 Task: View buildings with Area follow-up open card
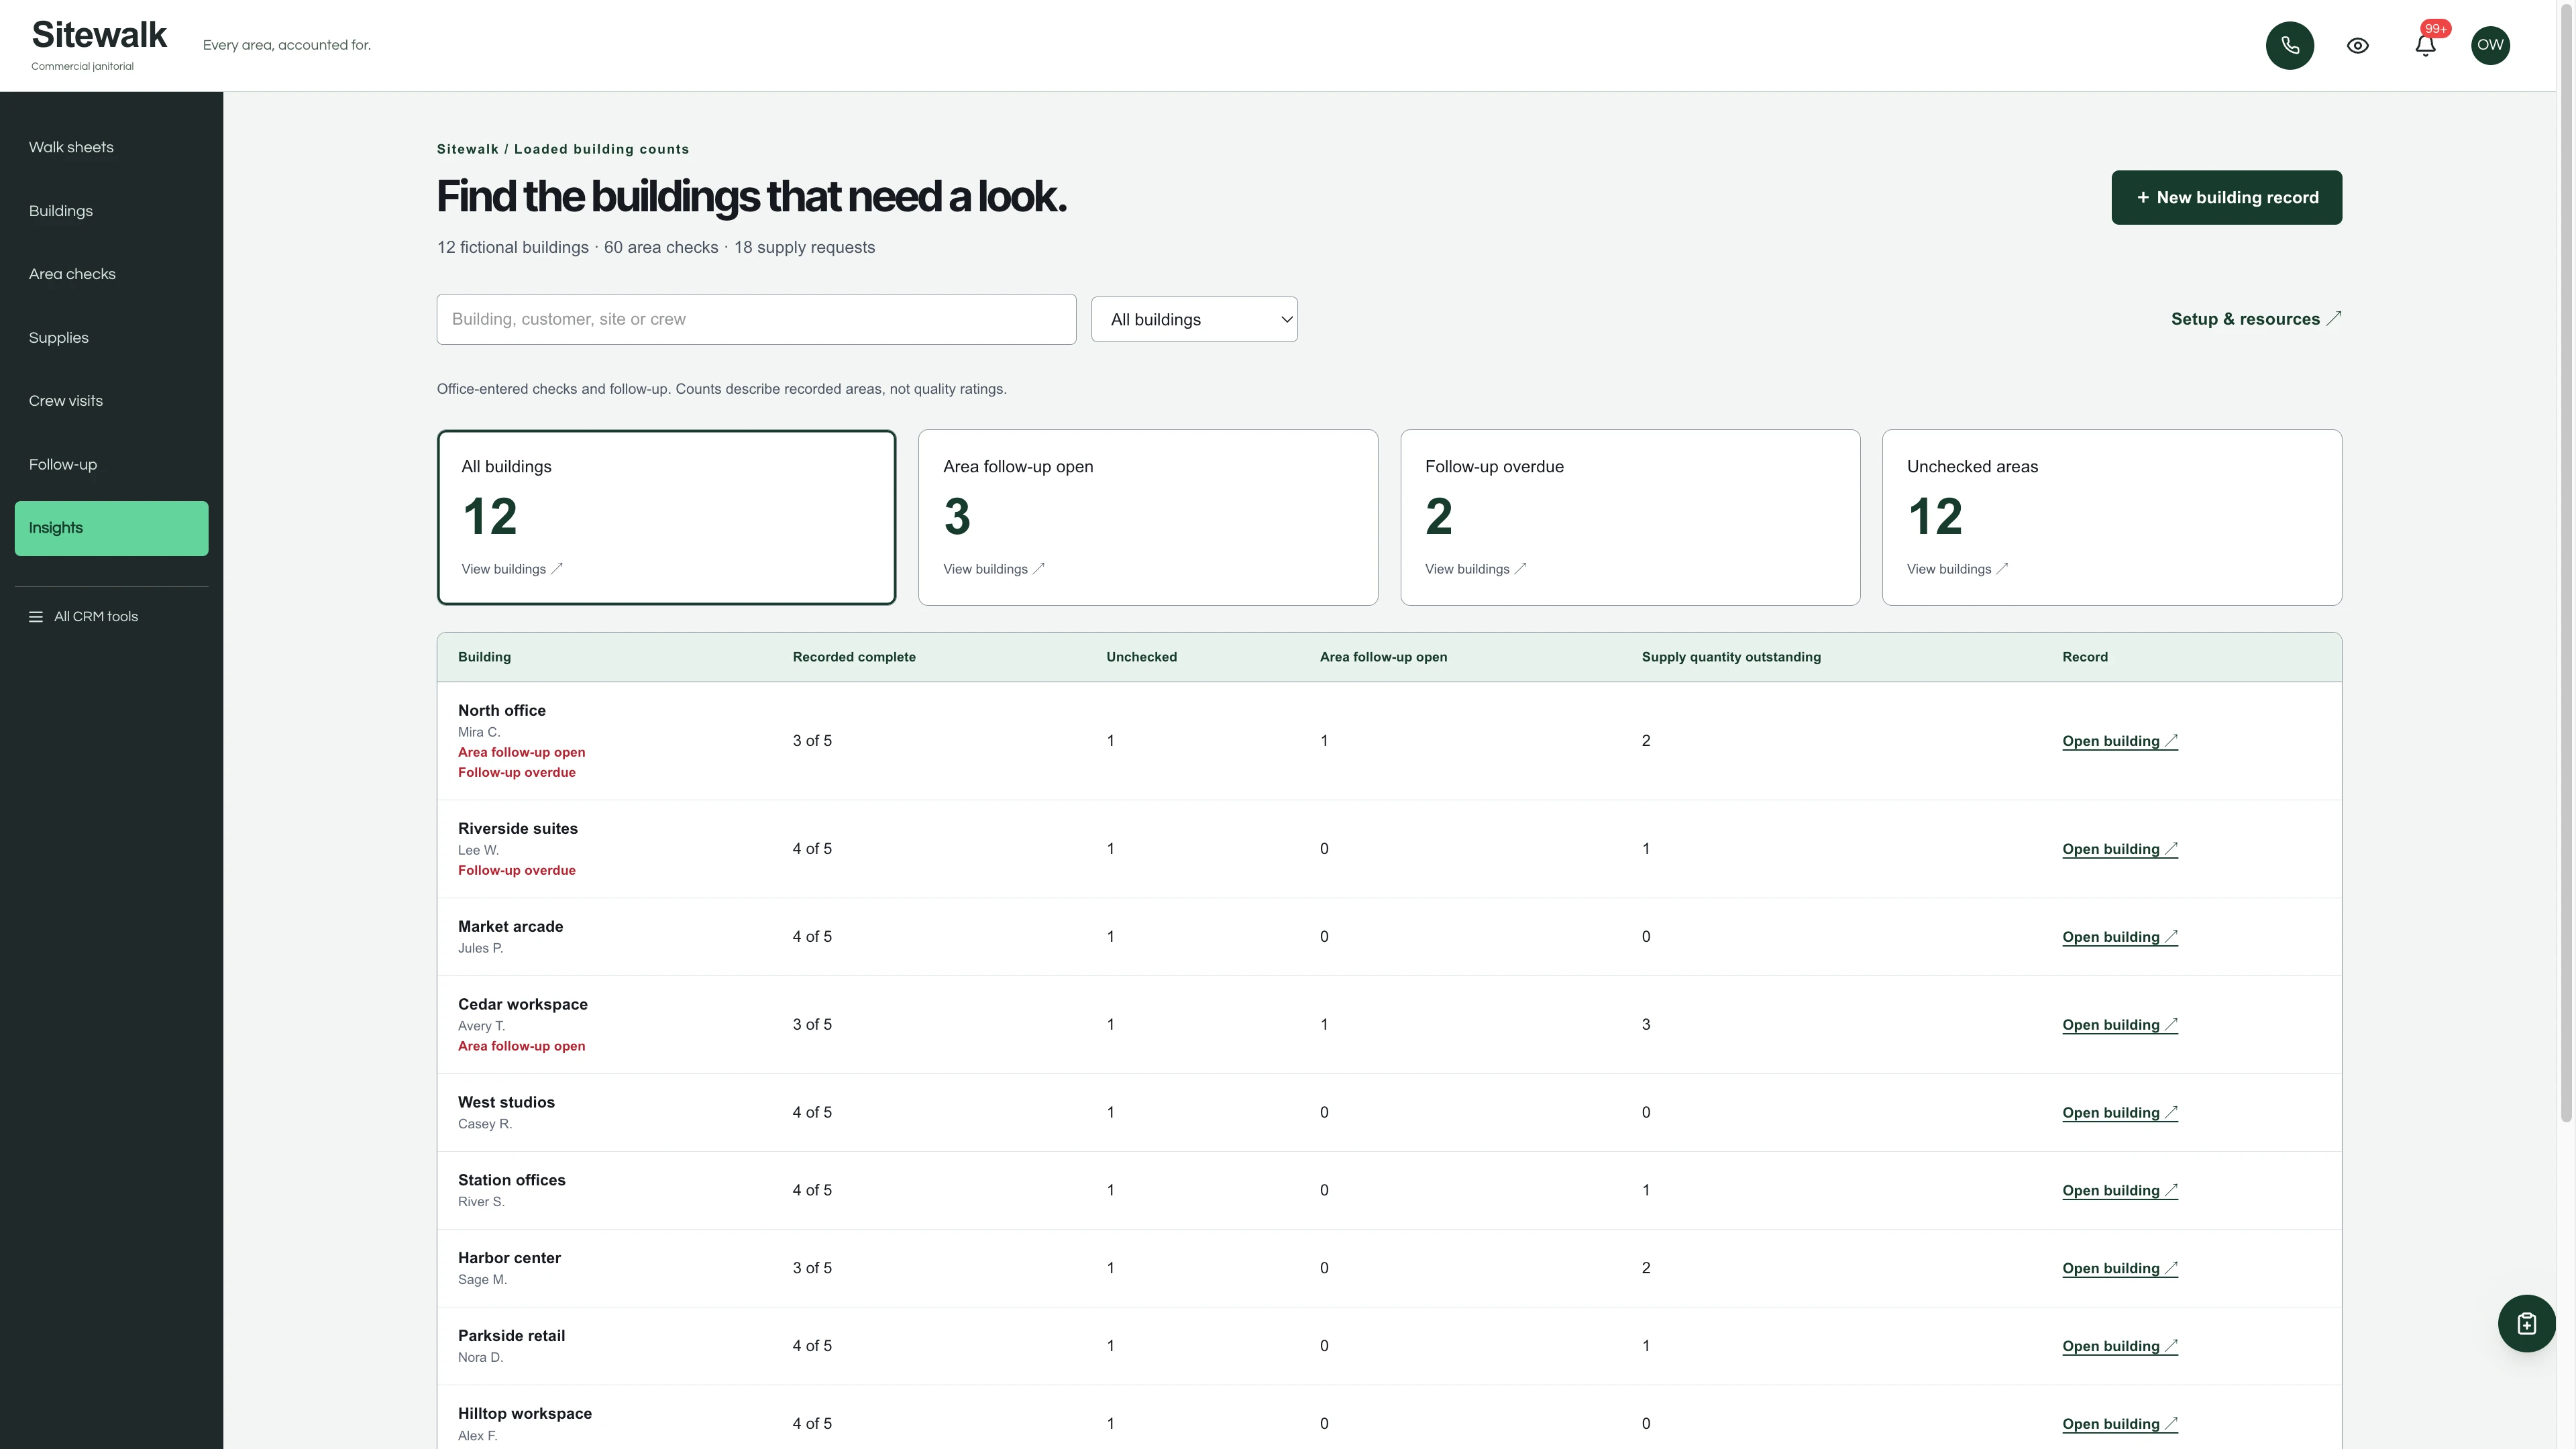1148,517
